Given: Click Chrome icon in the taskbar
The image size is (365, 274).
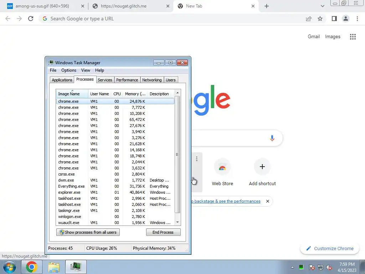Looking at the screenshot, I should point(32,267).
